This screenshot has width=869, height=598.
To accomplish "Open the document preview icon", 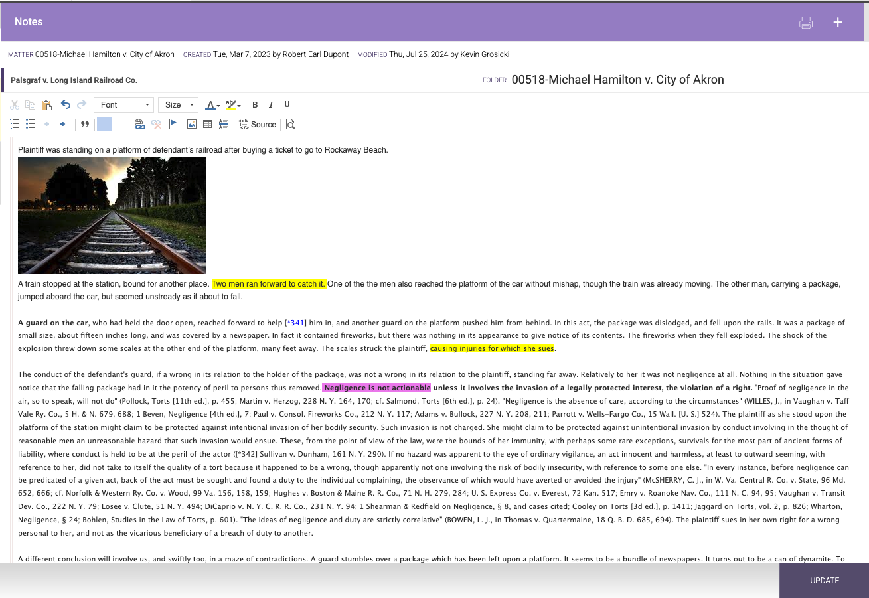I will point(290,124).
